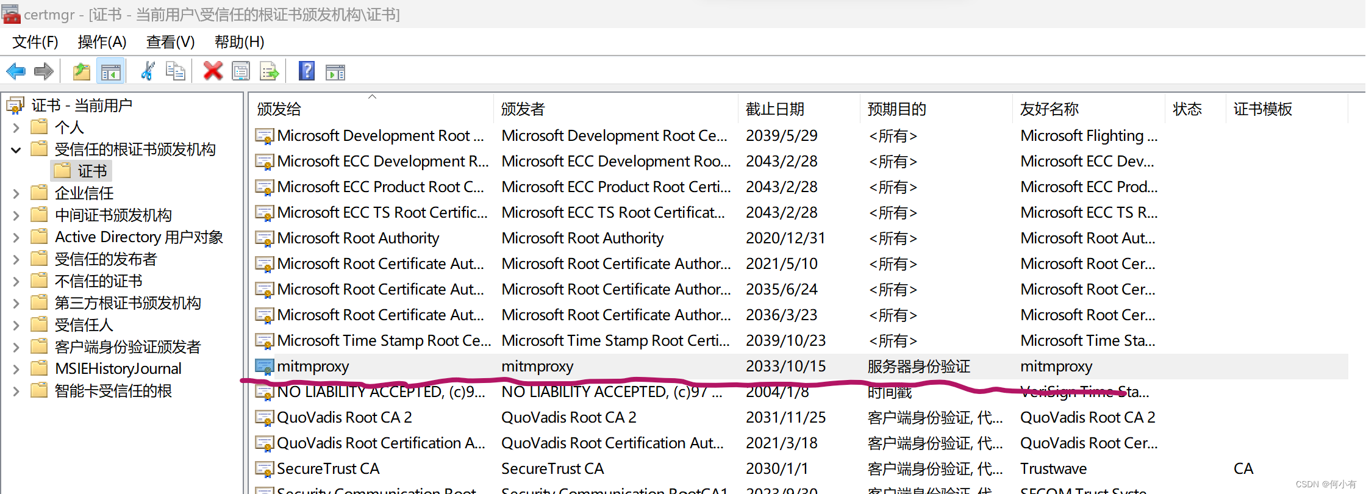This screenshot has height=494, width=1366.
Task: Click the 2035/6/24 expiry date cell
Action: (782, 290)
